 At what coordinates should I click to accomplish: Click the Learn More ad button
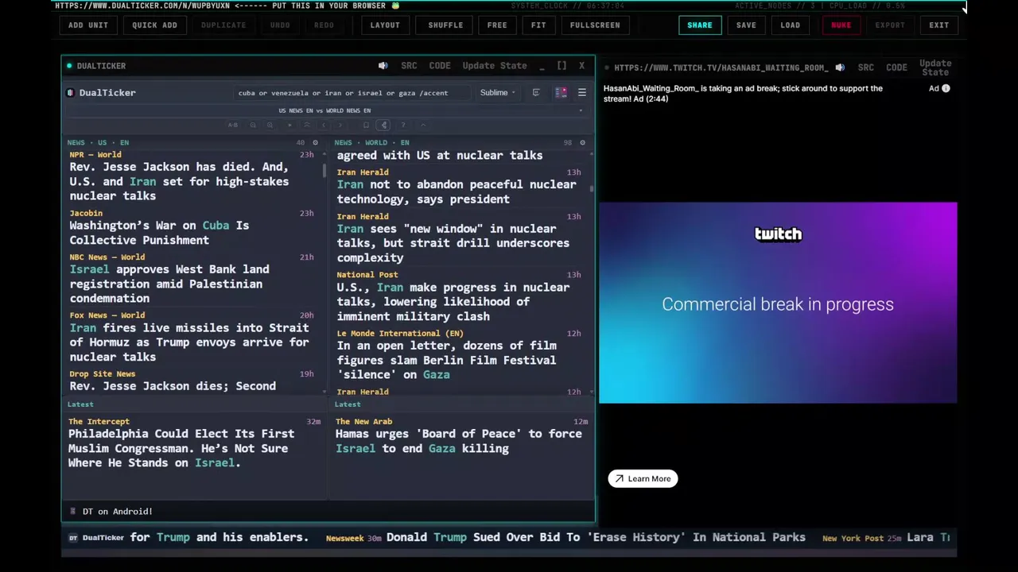643,479
